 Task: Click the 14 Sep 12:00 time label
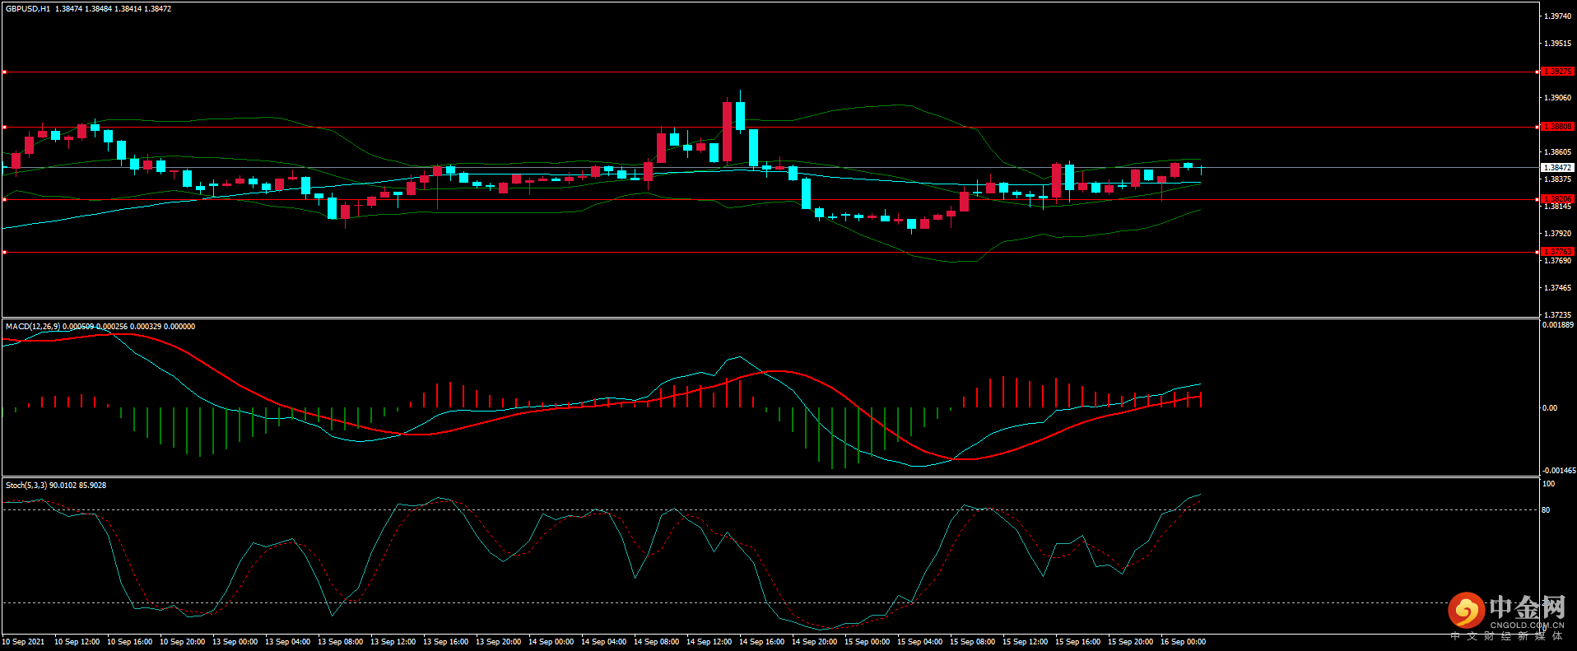click(x=709, y=642)
